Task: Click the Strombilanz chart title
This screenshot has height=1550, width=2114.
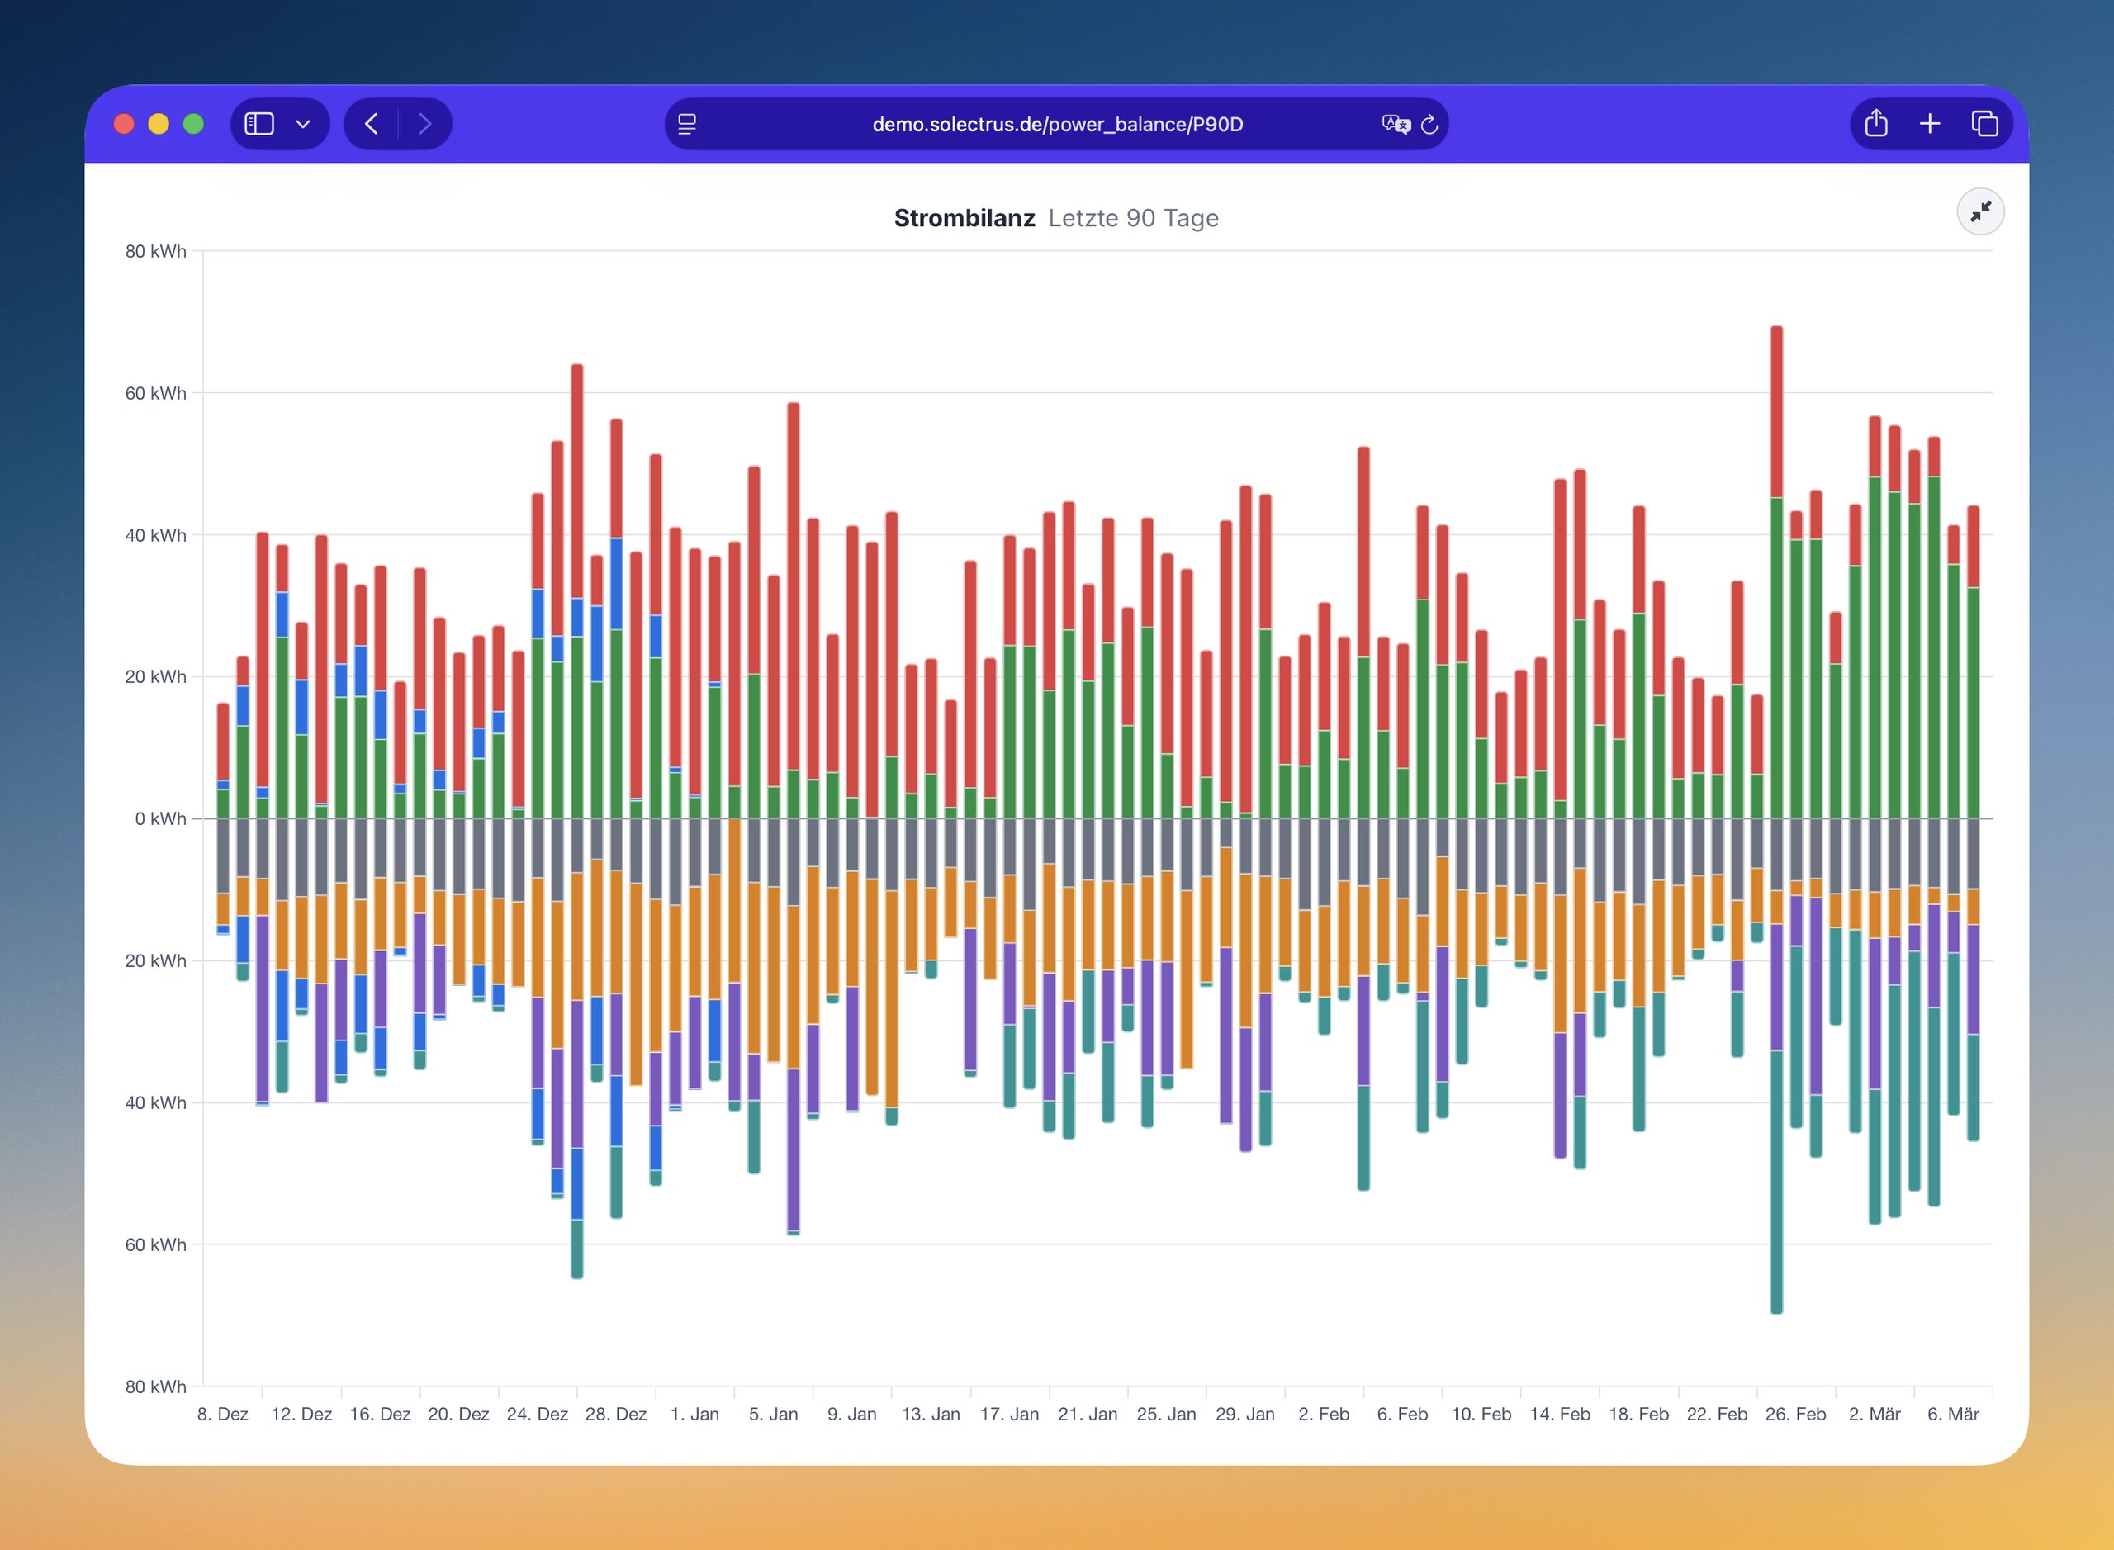Action: (964, 218)
